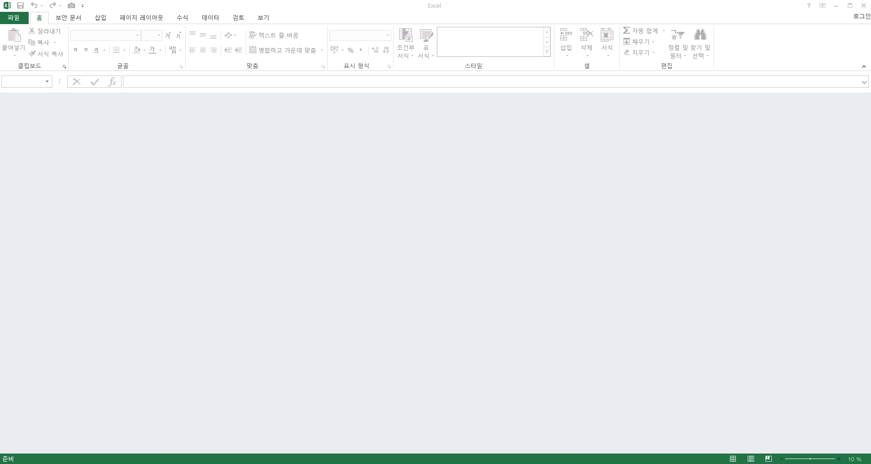Switch to the Formulas (수식) tab
The image size is (871, 464).
point(182,18)
